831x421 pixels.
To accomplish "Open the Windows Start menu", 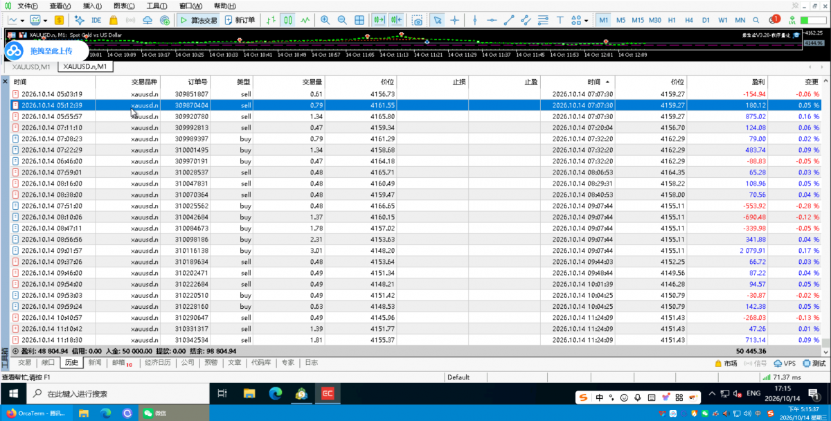I will (13, 394).
